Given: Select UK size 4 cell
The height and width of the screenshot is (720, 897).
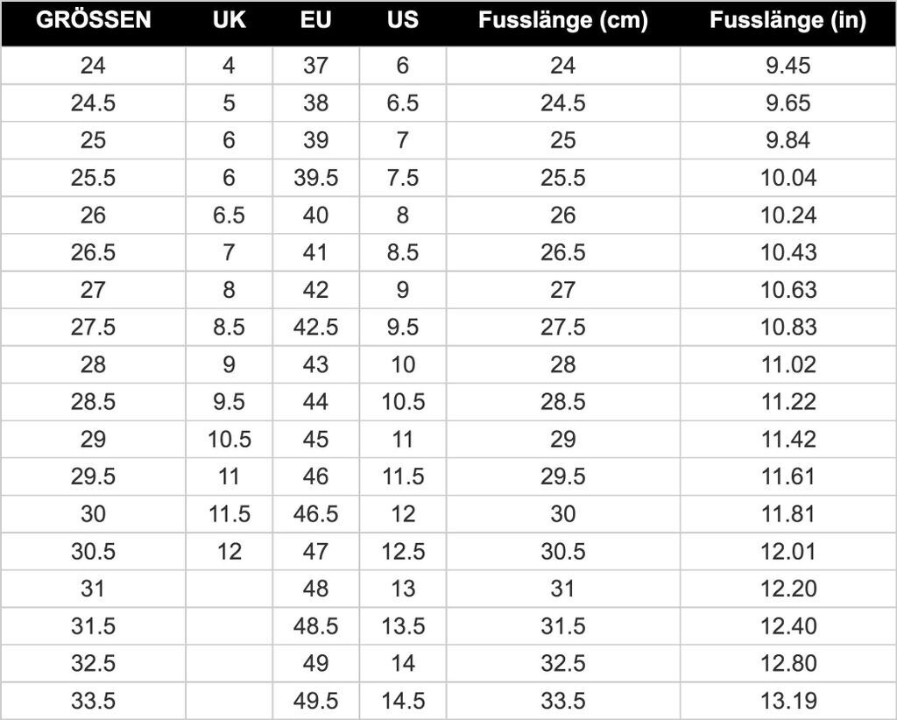Looking at the screenshot, I should click(x=229, y=66).
